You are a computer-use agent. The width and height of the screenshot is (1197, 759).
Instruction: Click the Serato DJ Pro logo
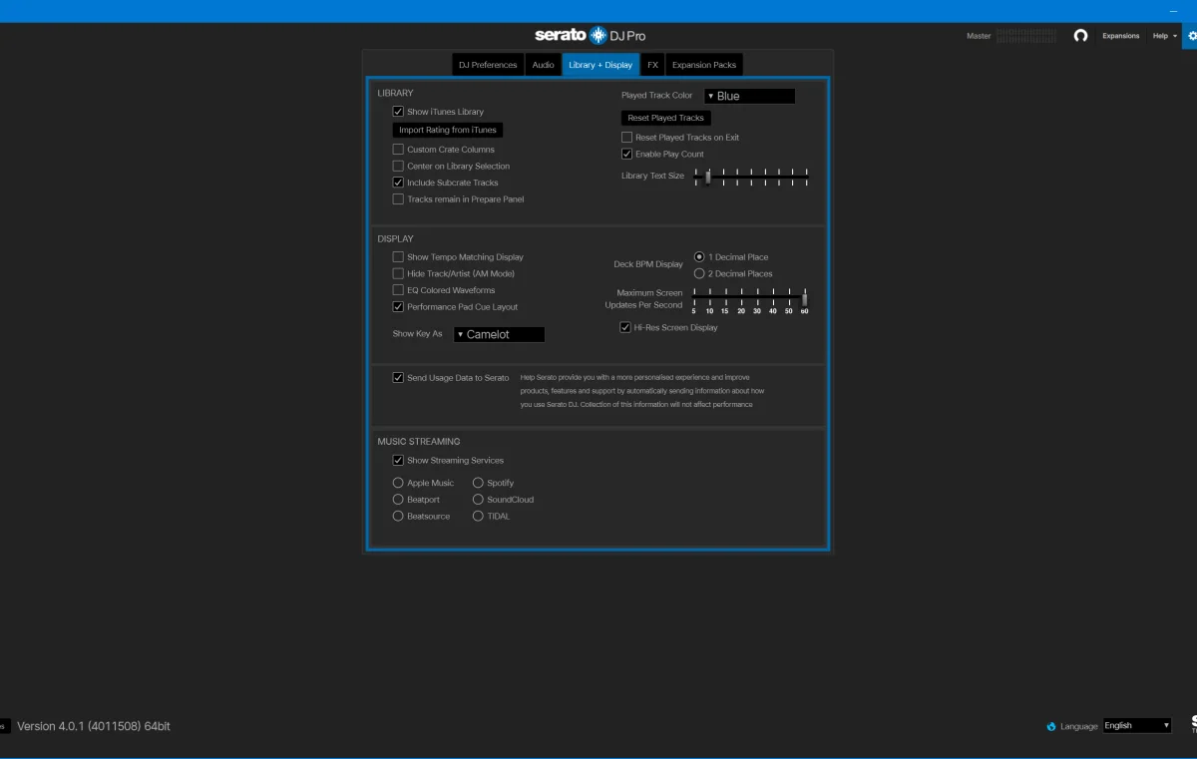tap(590, 36)
